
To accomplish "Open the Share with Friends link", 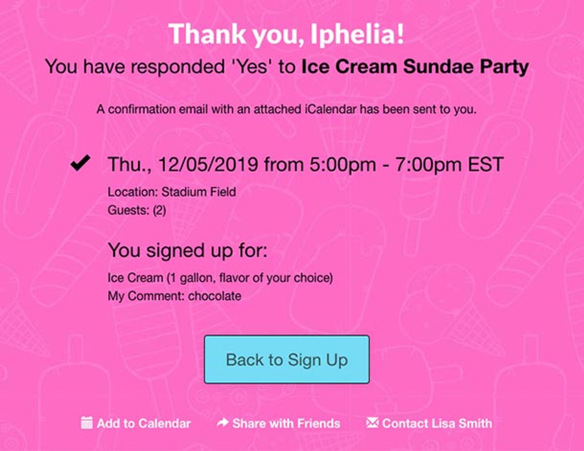I will (279, 423).
